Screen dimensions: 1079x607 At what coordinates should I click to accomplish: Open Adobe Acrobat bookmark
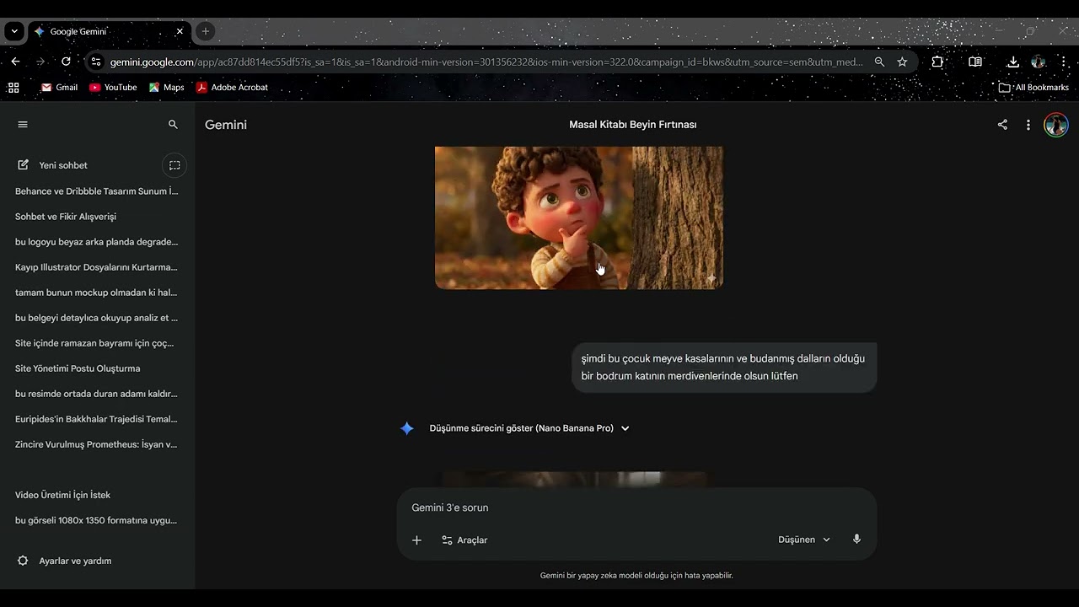(232, 88)
